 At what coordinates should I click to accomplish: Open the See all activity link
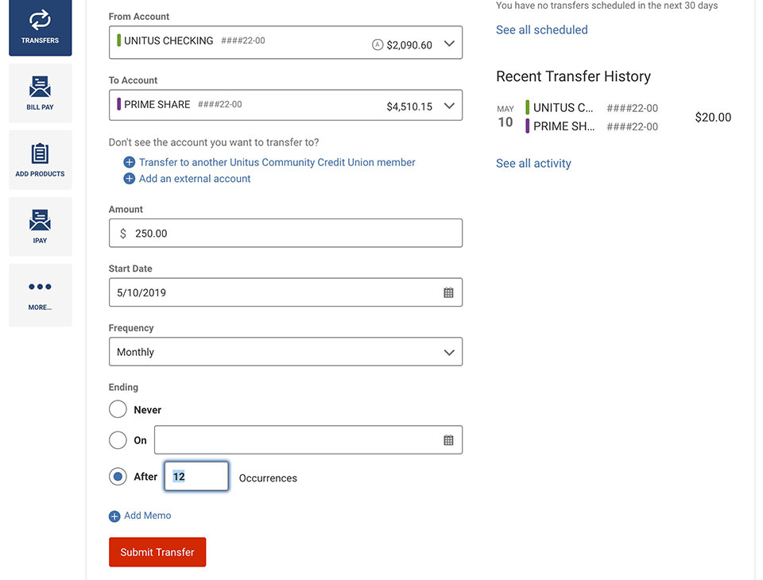tap(533, 164)
